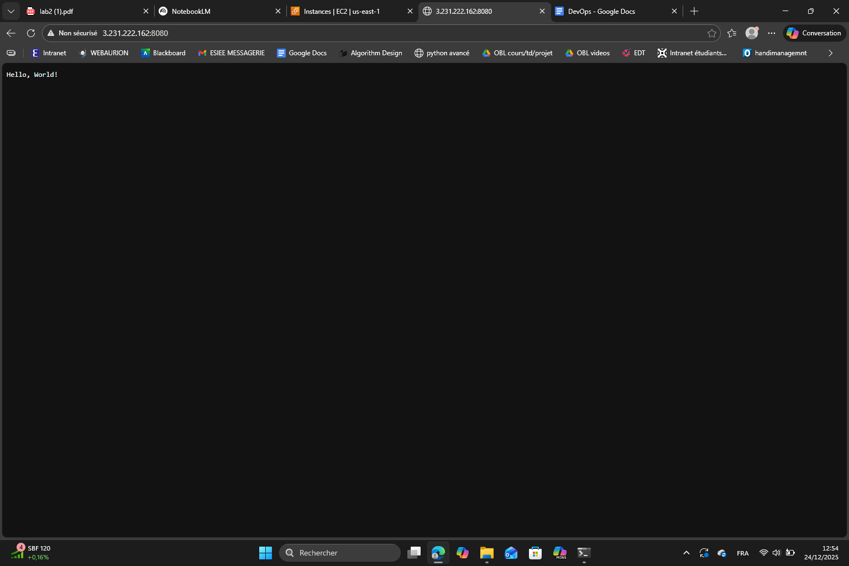Select the browser profile avatar
Screen dimensions: 849x566
(751, 33)
